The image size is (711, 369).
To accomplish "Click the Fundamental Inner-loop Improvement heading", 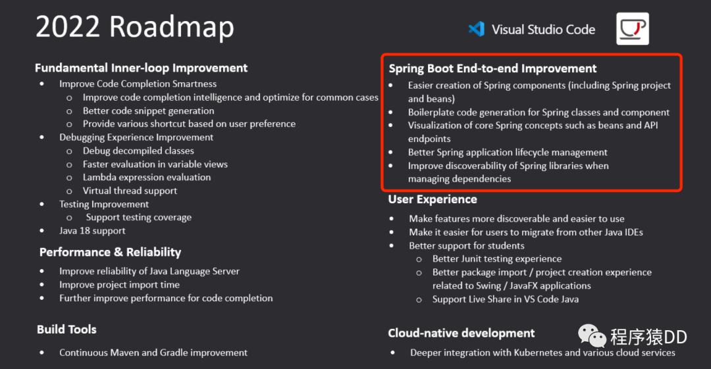I will click(x=141, y=68).
